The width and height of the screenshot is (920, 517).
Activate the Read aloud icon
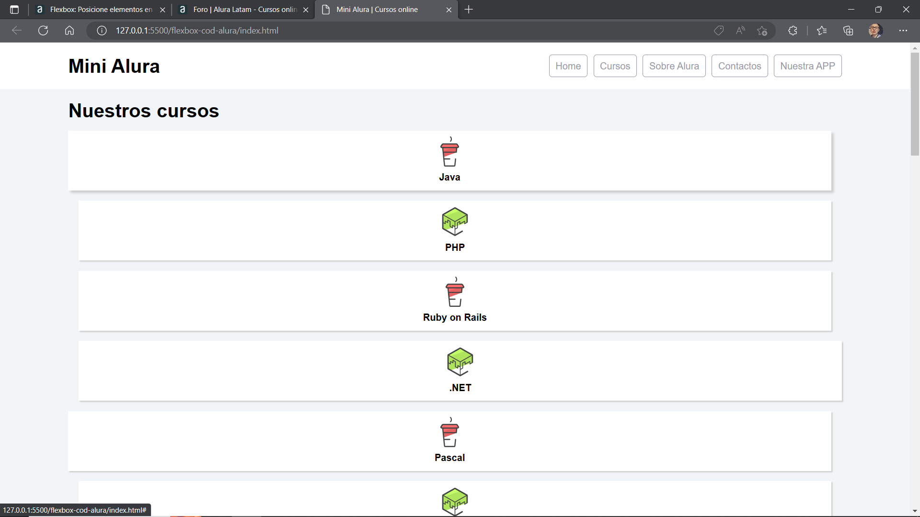click(740, 31)
